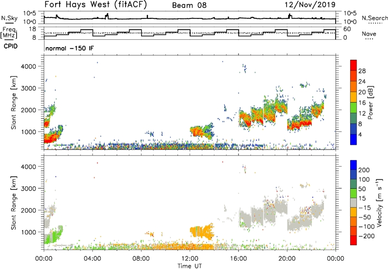Click the 'Fort Hays West (fitACF)' title

point(96,4)
